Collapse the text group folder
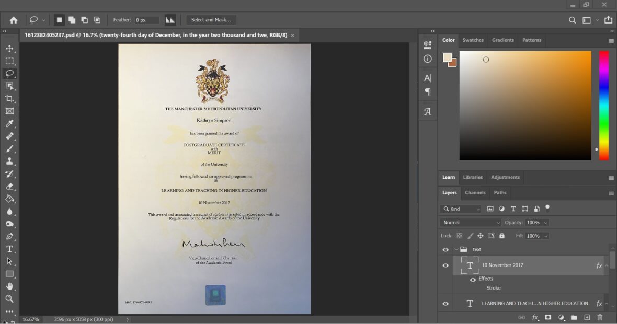Screen dimensions: 617x324 coord(456,249)
